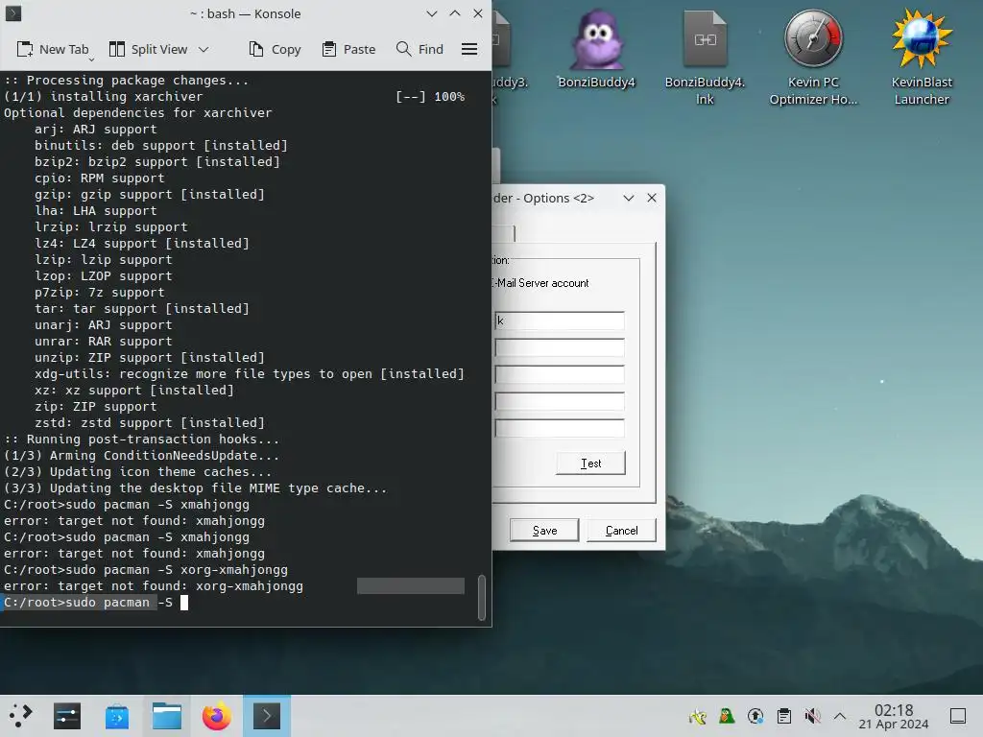The width and height of the screenshot is (983, 737).
Task: Focus the last field above Test button
Action: pyautogui.click(x=559, y=428)
